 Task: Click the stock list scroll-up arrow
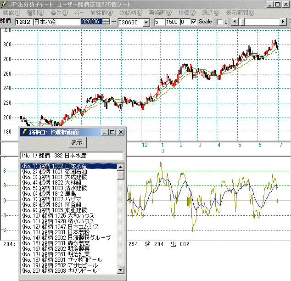(121, 167)
